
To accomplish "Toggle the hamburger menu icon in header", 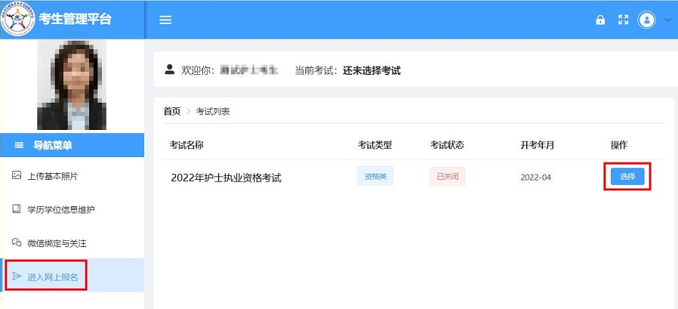I will [165, 20].
